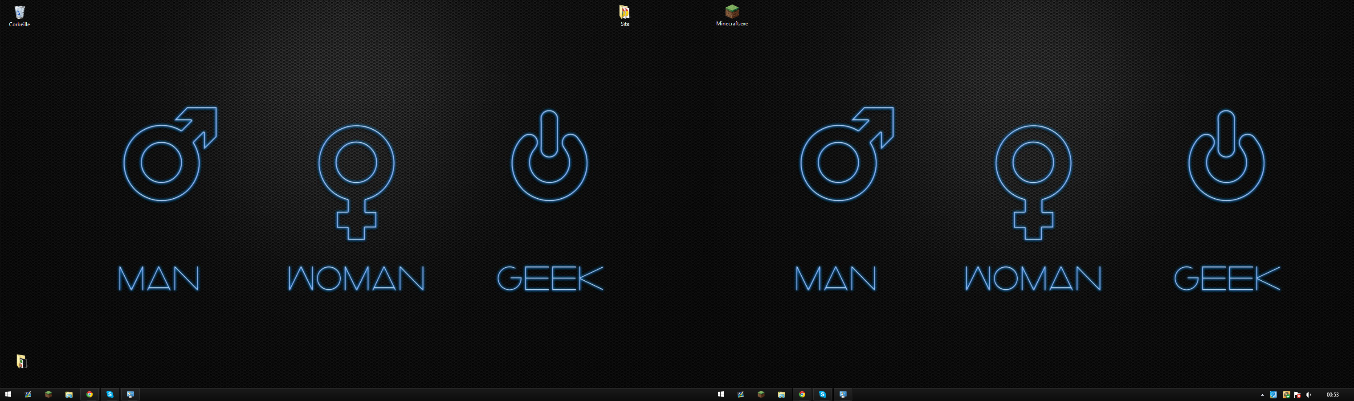The width and height of the screenshot is (1354, 401).
Task: Launch Minecraft from left-screen taskbar
Action: [49, 394]
